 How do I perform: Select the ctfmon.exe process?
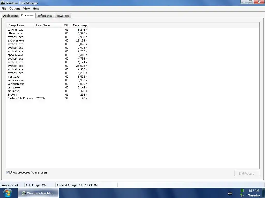tap(48, 33)
